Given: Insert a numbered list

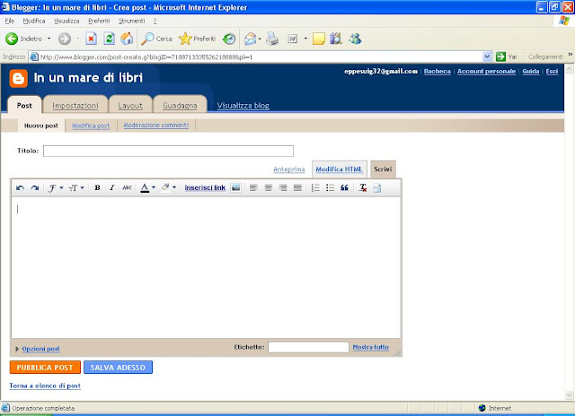Looking at the screenshot, I should coord(315,187).
